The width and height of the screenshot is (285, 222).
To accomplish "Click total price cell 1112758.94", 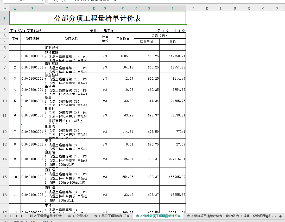I will [173, 56].
